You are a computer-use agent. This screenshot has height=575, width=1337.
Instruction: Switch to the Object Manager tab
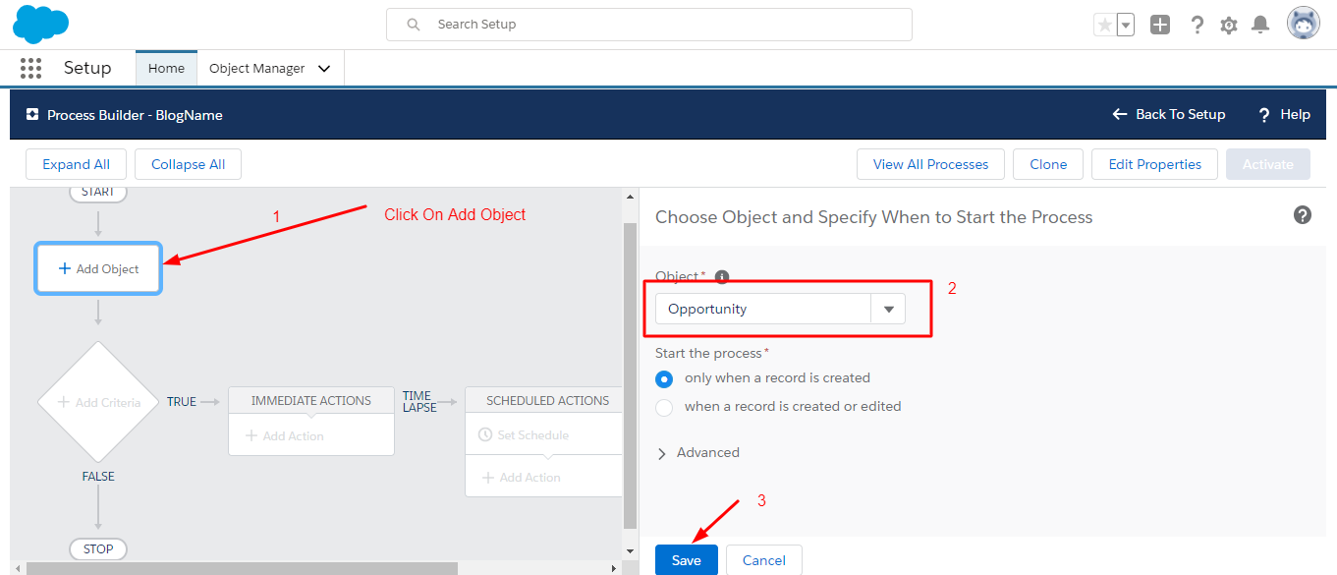(x=257, y=68)
